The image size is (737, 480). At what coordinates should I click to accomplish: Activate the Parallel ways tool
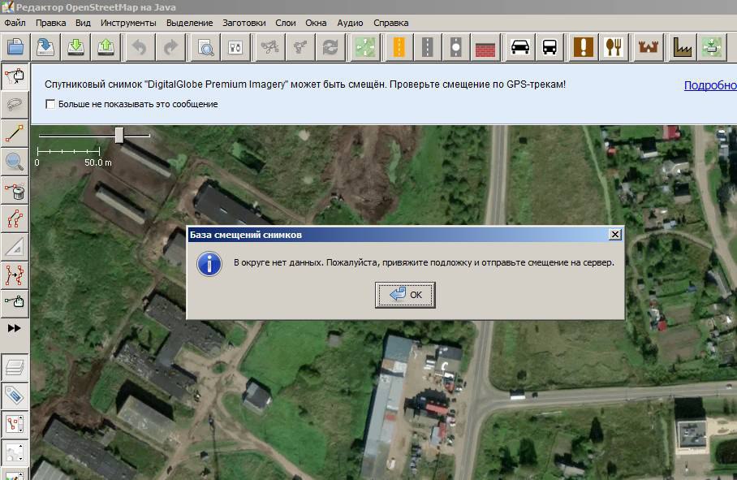point(15,218)
